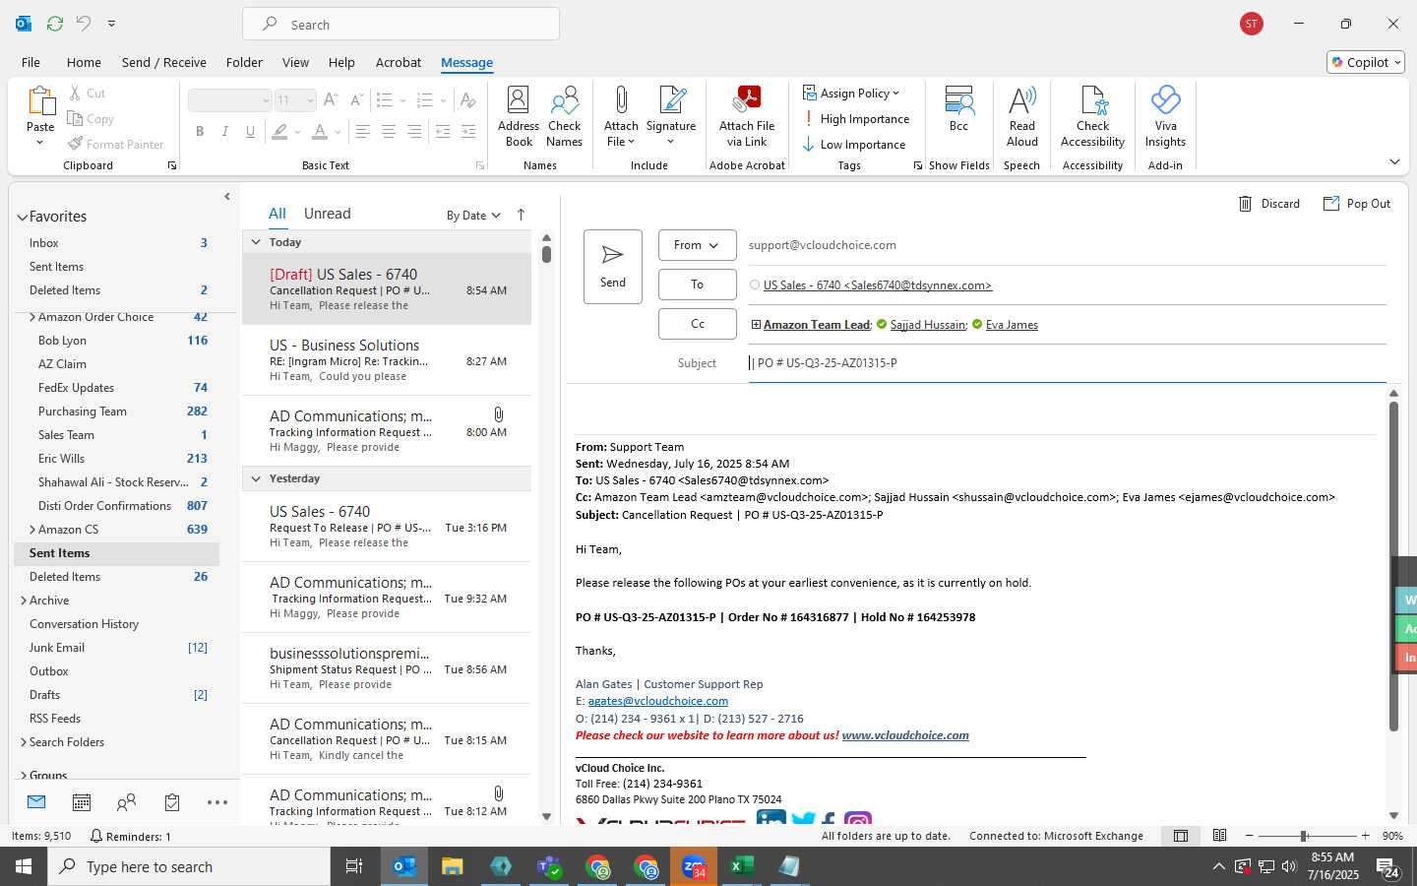
Task: Click the Undo icon in title bar
Action: pyautogui.click(x=84, y=23)
